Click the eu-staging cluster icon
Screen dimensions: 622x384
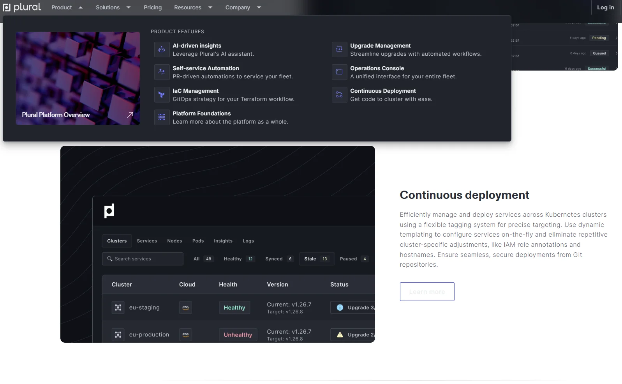click(x=118, y=308)
